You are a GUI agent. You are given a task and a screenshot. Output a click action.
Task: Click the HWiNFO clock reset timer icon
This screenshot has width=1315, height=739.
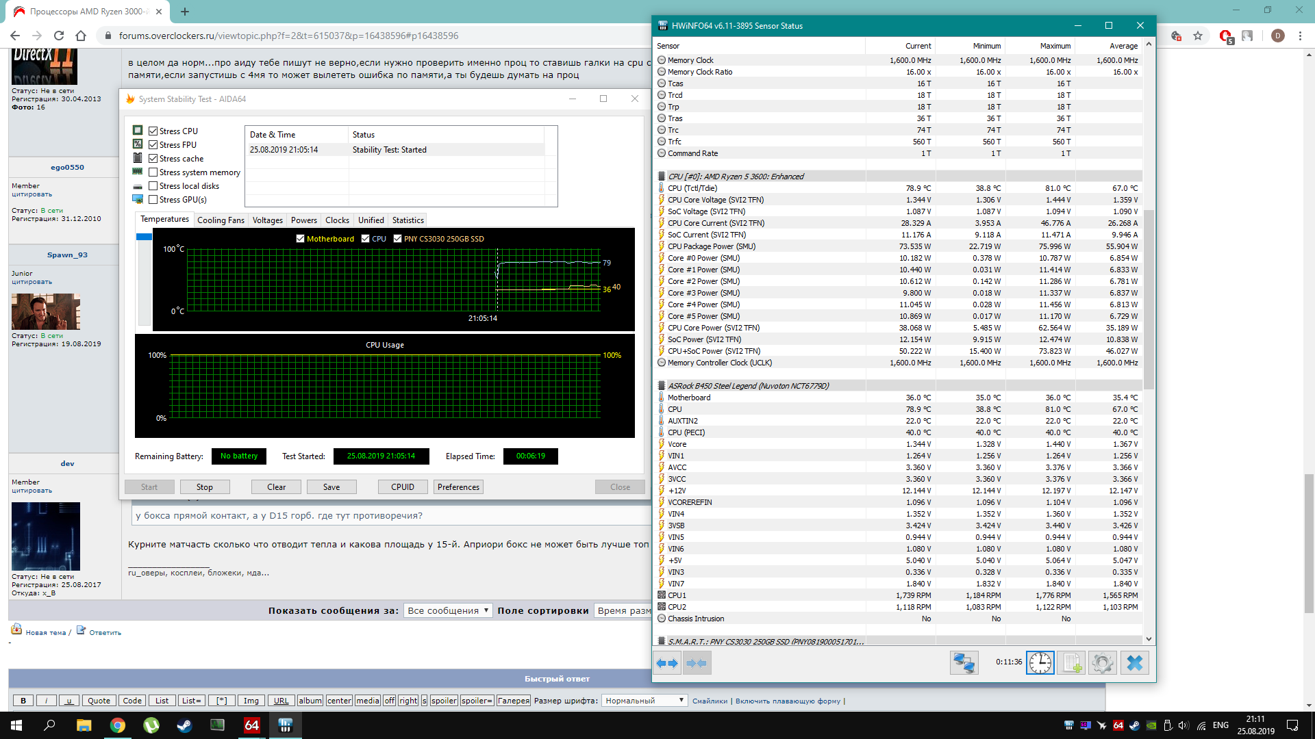click(1040, 663)
